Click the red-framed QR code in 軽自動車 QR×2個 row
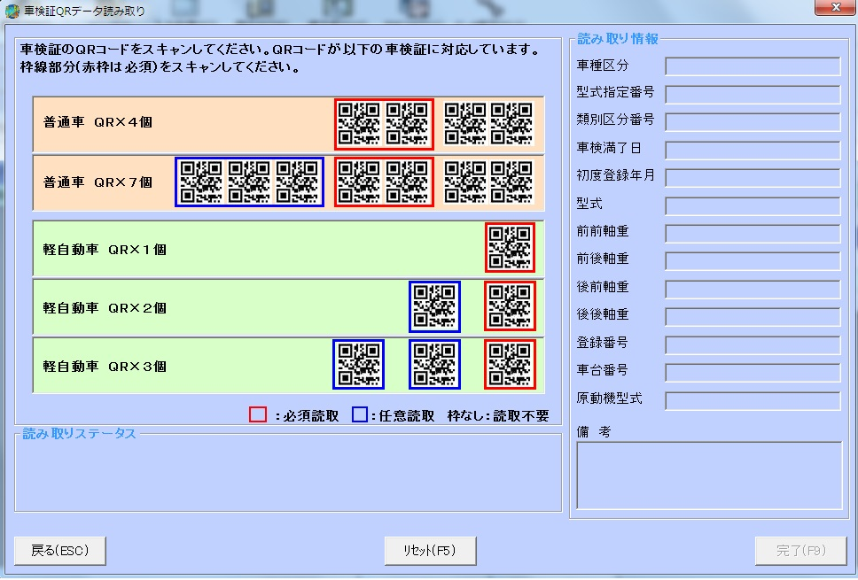Viewport: 858px width, 580px height. pyautogui.click(x=510, y=305)
